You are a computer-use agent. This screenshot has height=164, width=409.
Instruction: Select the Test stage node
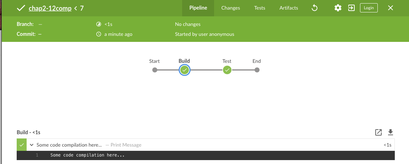pyautogui.click(x=227, y=70)
